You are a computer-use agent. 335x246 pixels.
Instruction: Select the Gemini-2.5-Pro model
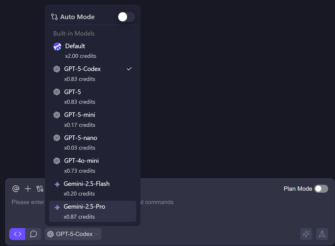click(x=93, y=211)
